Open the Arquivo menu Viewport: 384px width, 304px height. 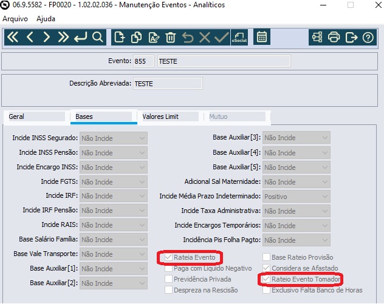pos(15,19)
